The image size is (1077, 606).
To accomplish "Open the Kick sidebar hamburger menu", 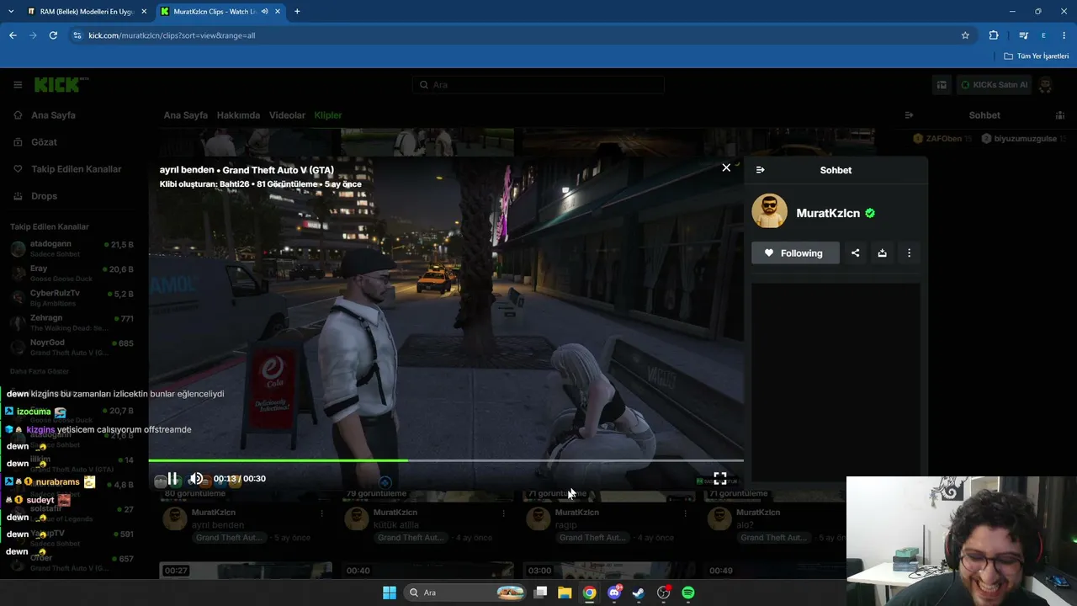I will tap(18, 85).
